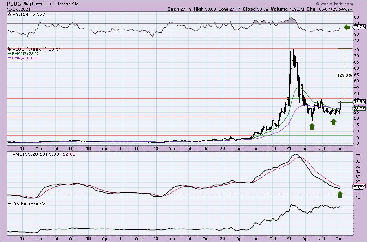
Task: Select the 'Plug Power, Inc.' company name
Action: [x=39, y=4]
